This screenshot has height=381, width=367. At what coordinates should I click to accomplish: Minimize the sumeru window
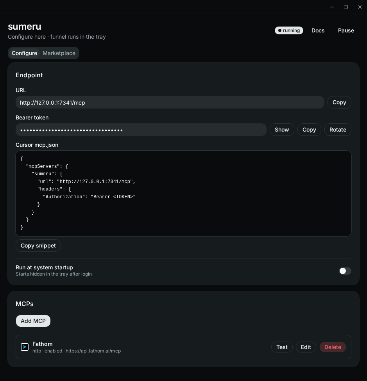coord(332,7)
